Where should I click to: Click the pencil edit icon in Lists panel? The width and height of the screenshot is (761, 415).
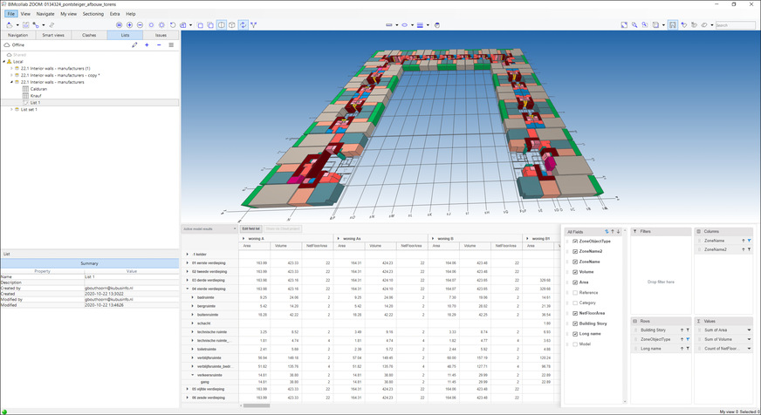(x=134, y=44)
